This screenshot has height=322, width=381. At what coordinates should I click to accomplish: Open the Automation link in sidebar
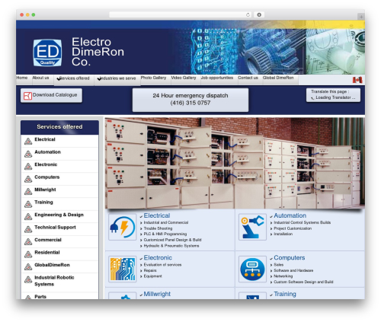tap(47, 152)
